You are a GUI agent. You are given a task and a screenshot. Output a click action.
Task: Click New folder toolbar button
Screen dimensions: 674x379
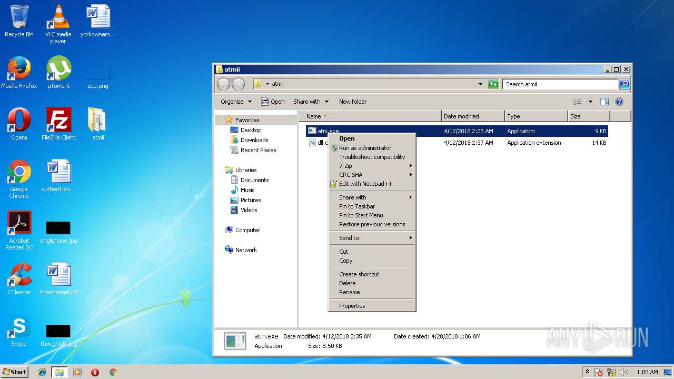(353, 102)
